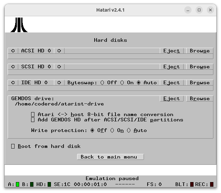The height and width of the screenshot is (193, 221).
Task: Click the left arrow beside SCSI HD 0
Action: pos(13,67)
